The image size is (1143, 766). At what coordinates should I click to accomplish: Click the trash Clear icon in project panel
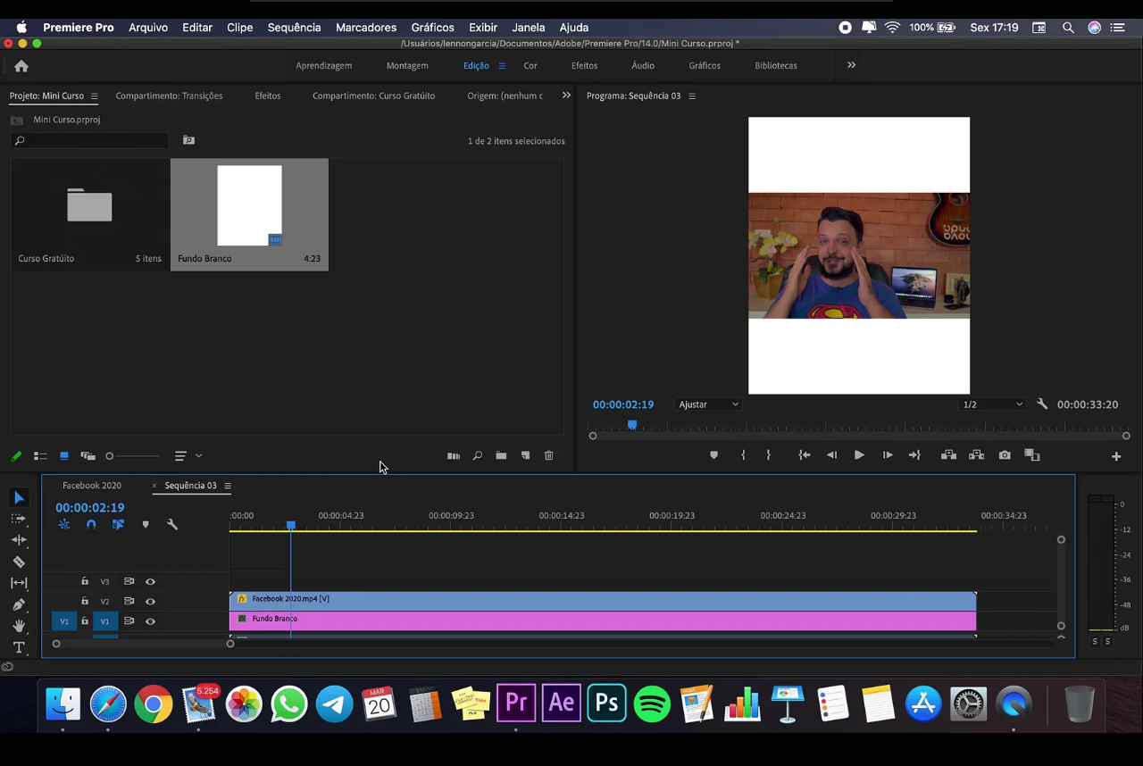click(549, 456)
